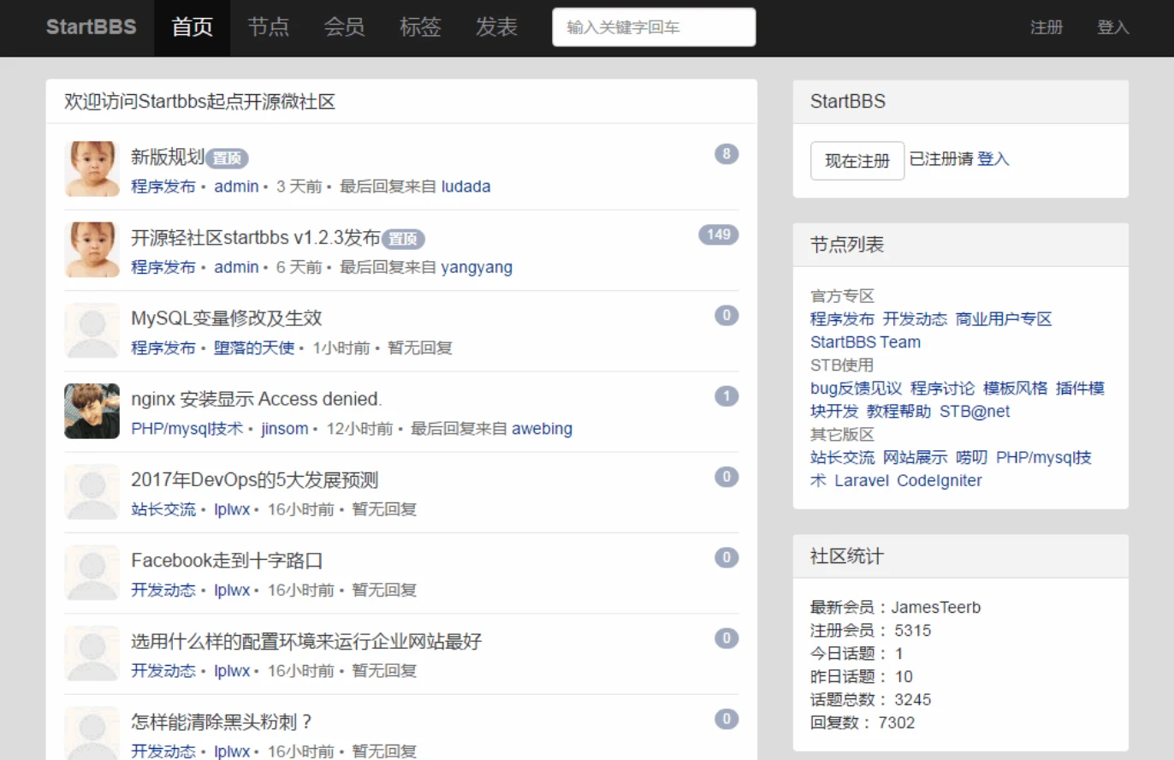Click reply count badge showing 8
Screen dimensions: 1174x760
coord(726,154)
